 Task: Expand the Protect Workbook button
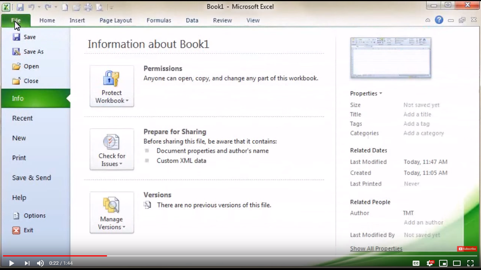tap(112, 86)
